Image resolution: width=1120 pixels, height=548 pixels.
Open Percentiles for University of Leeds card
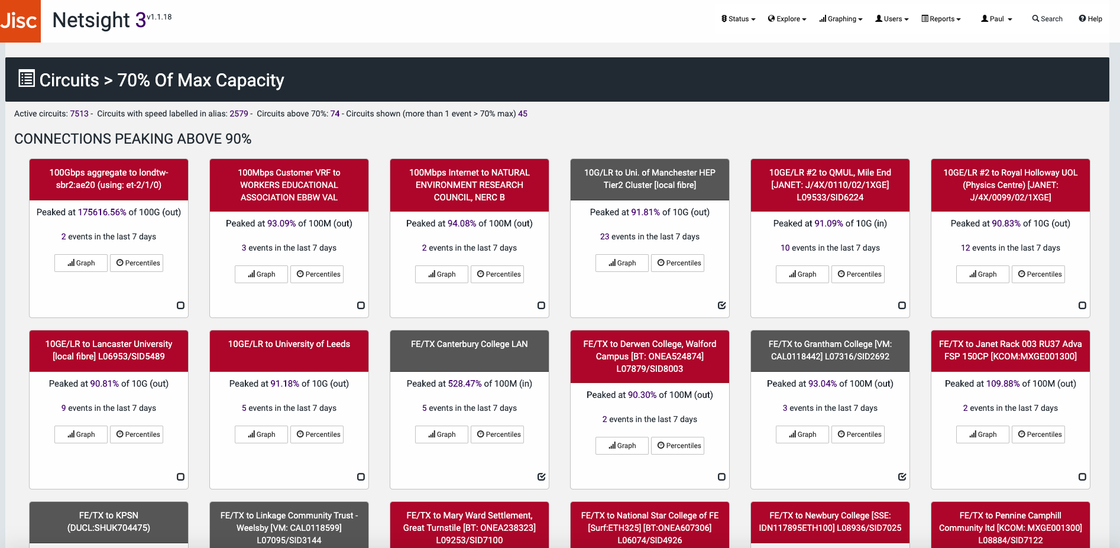coord(317,434)
